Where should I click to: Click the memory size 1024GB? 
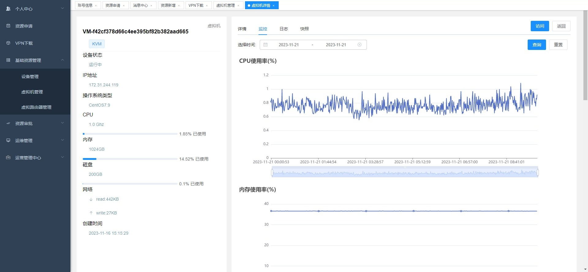pos(96,149)
